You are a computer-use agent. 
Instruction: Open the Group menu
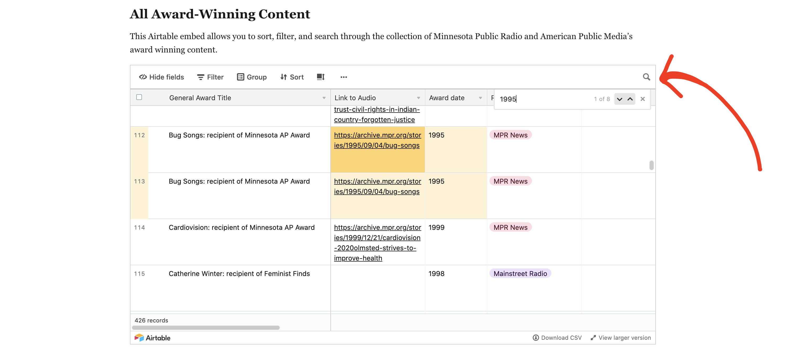pos(252,77)
